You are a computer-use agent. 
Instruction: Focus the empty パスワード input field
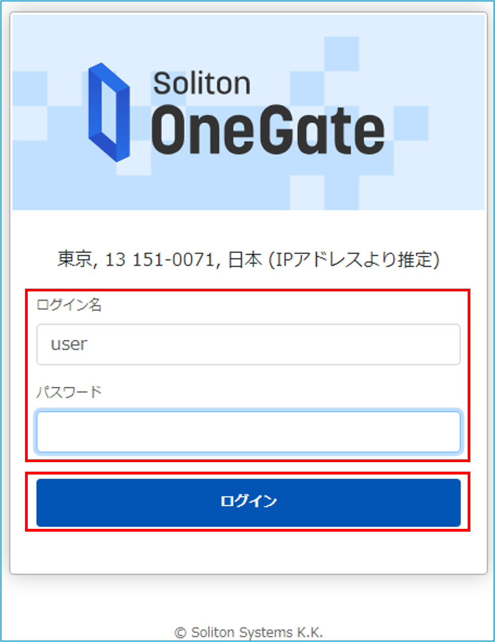click(248, 432)
